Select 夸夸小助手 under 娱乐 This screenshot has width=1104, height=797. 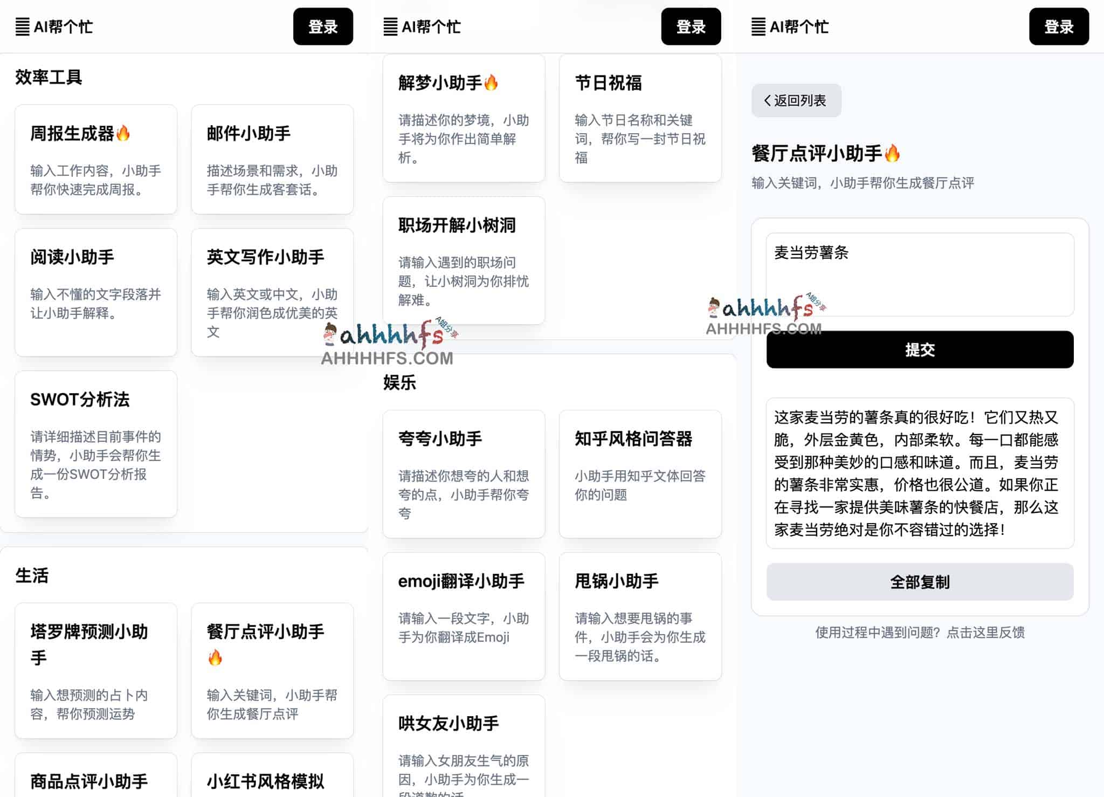tap(464, 475)
